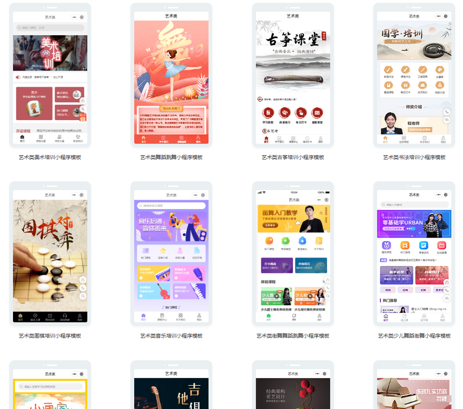Click the three-dot menu in the 美术培训 template header

74,17
